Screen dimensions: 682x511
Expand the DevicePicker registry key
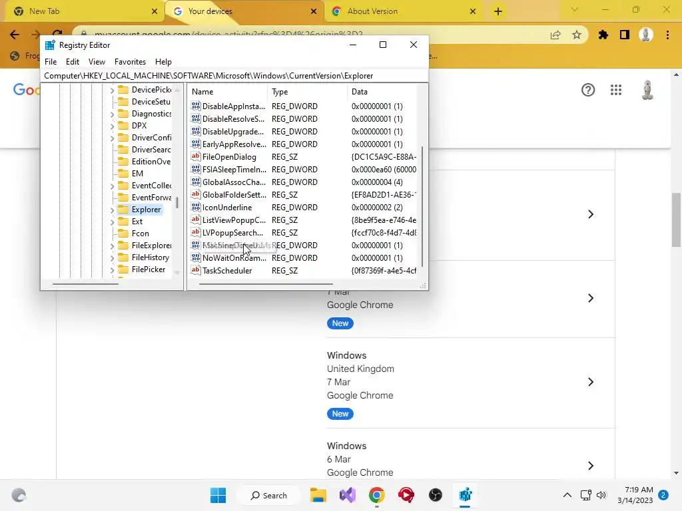coord(112,90)
